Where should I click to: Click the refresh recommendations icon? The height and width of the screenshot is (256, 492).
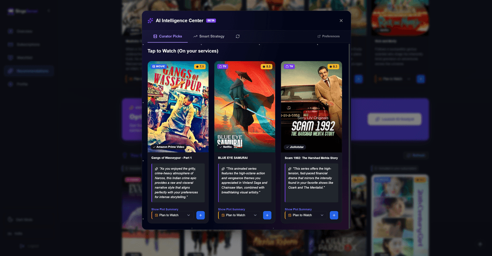tap(238, 36)
